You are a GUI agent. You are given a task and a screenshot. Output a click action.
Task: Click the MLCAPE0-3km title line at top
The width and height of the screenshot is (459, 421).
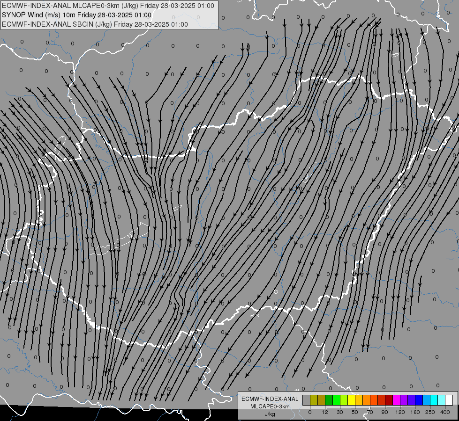[x=108, y=6]
